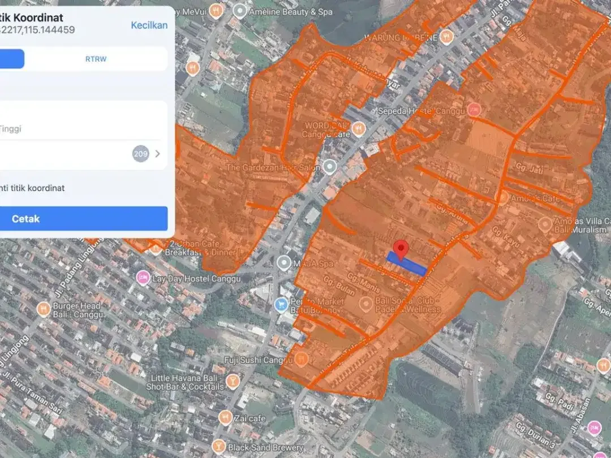Click the Gg. Bulan street label
The image size is (611, 458).
tap(339, 286)
